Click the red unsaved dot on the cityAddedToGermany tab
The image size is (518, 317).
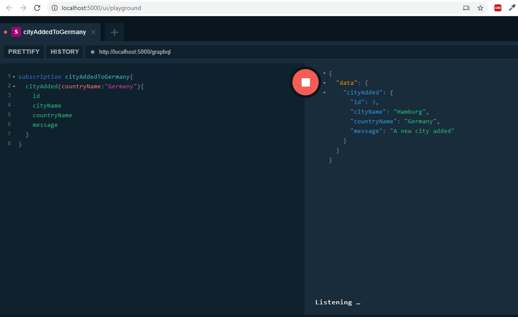(x=5, y=32)
